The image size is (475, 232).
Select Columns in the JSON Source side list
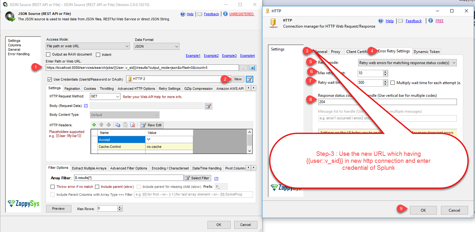pyautogui.click(x=14, y=45)
